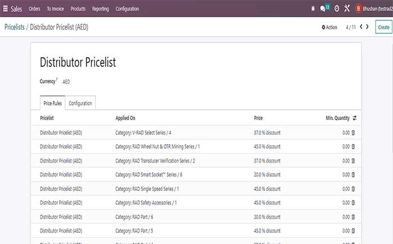Screen dimensions: 393x244
Task: Sort by the Min. Quantity column header
Action: coord(337,118)
